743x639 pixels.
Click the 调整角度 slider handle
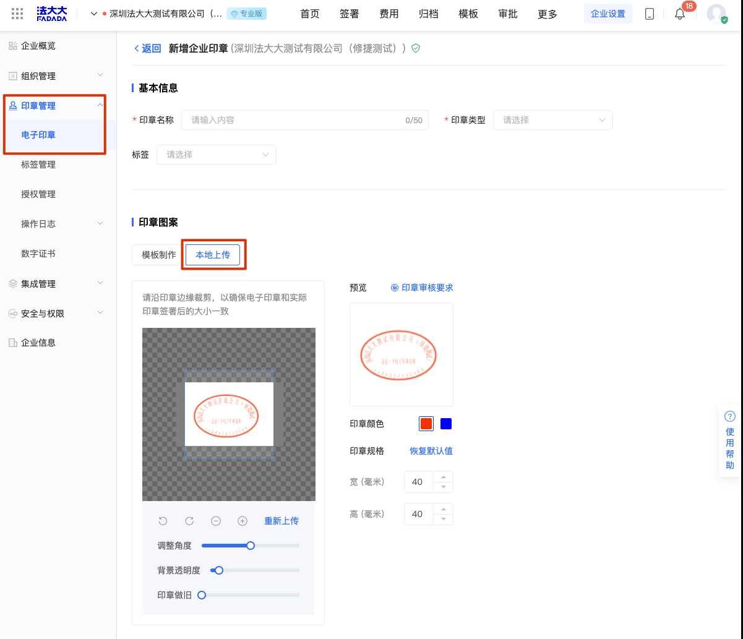pos(251,546)
